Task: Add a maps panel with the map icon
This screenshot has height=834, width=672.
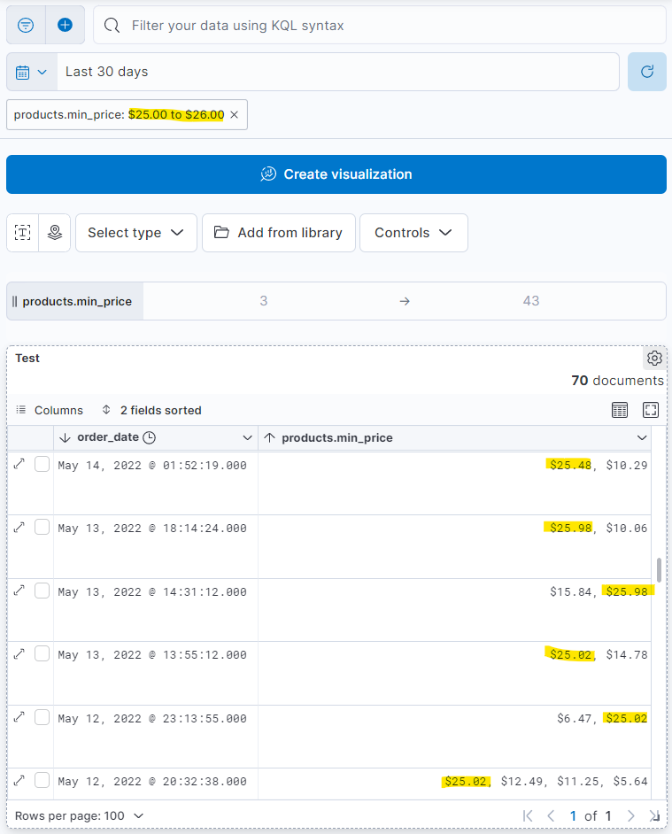Action: pyautogui.click(x=55, y=233)
